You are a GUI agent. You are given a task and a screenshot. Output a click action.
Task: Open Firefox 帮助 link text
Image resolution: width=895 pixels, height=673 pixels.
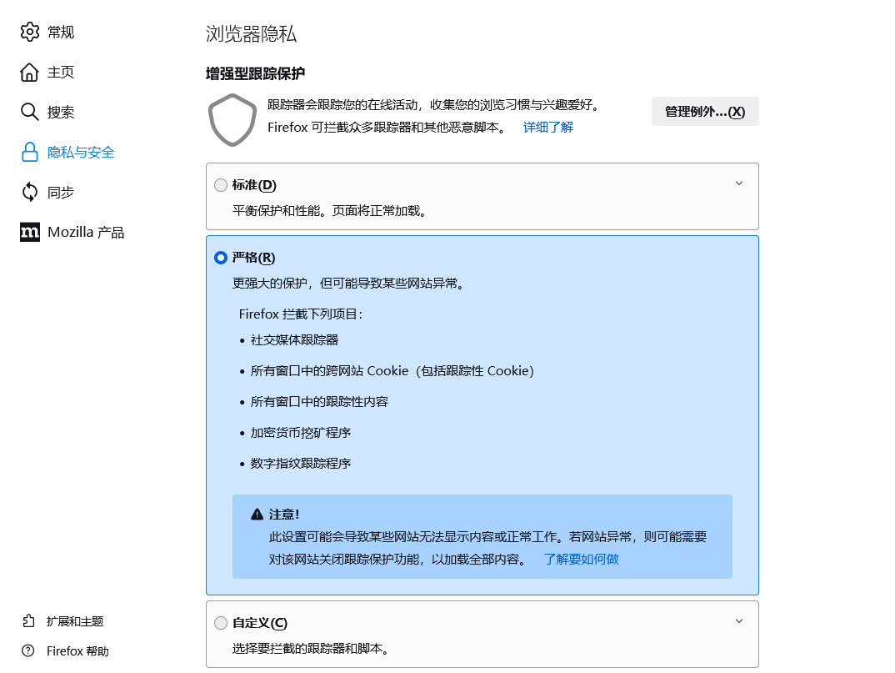pyautogui.click(x=77, y=650)
